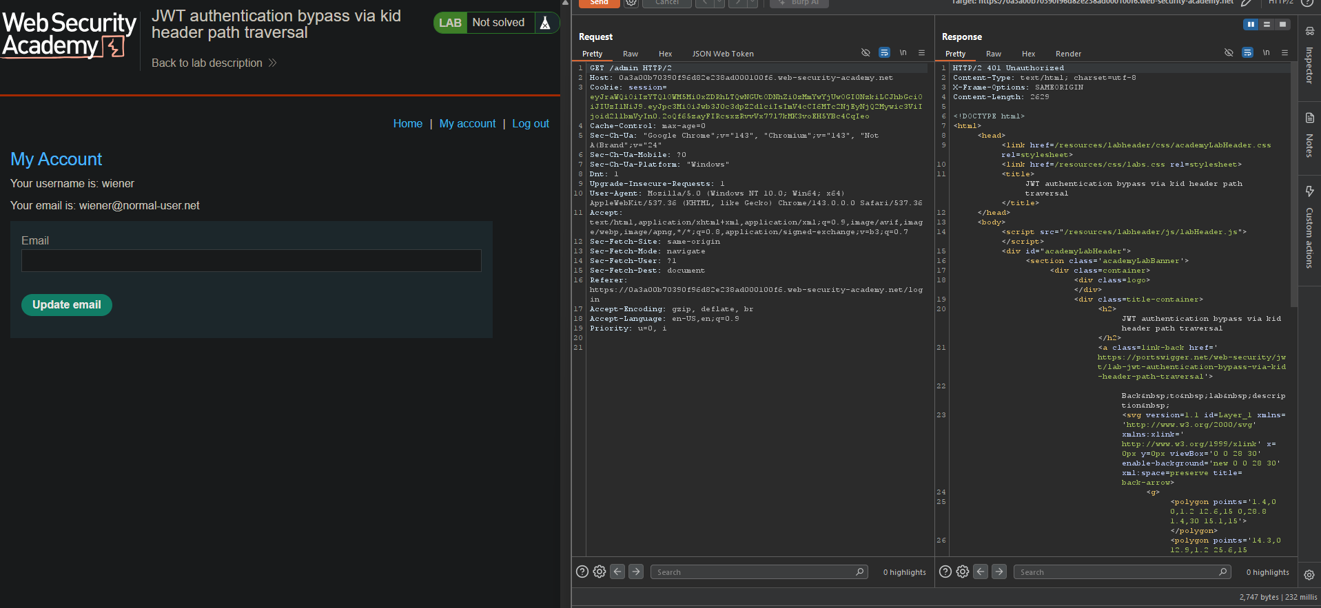Screen dimensions: 1321x608
Task: Click the Burp AI button
Action: point(799,3)
